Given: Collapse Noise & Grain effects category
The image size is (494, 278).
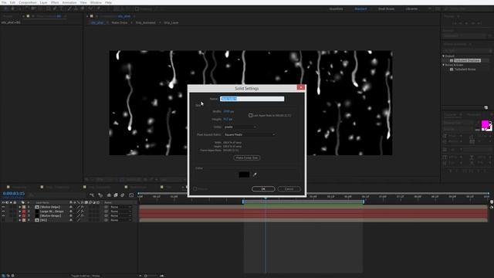Looking at the screenshot, I should pos(444,65).
